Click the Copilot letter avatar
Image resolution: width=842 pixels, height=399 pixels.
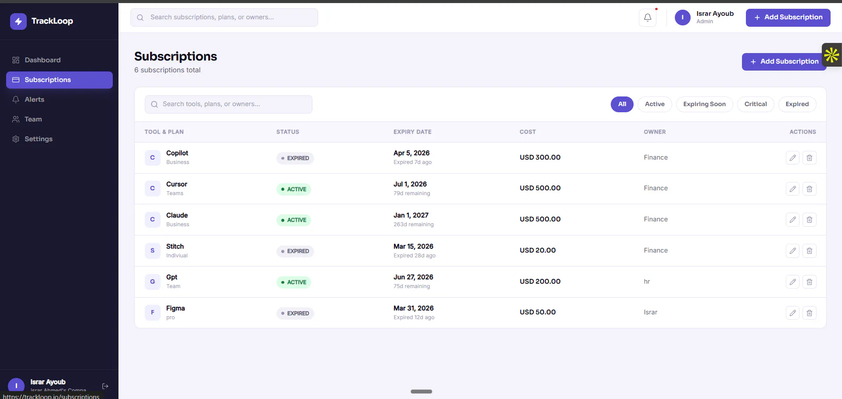pos(152,158)
